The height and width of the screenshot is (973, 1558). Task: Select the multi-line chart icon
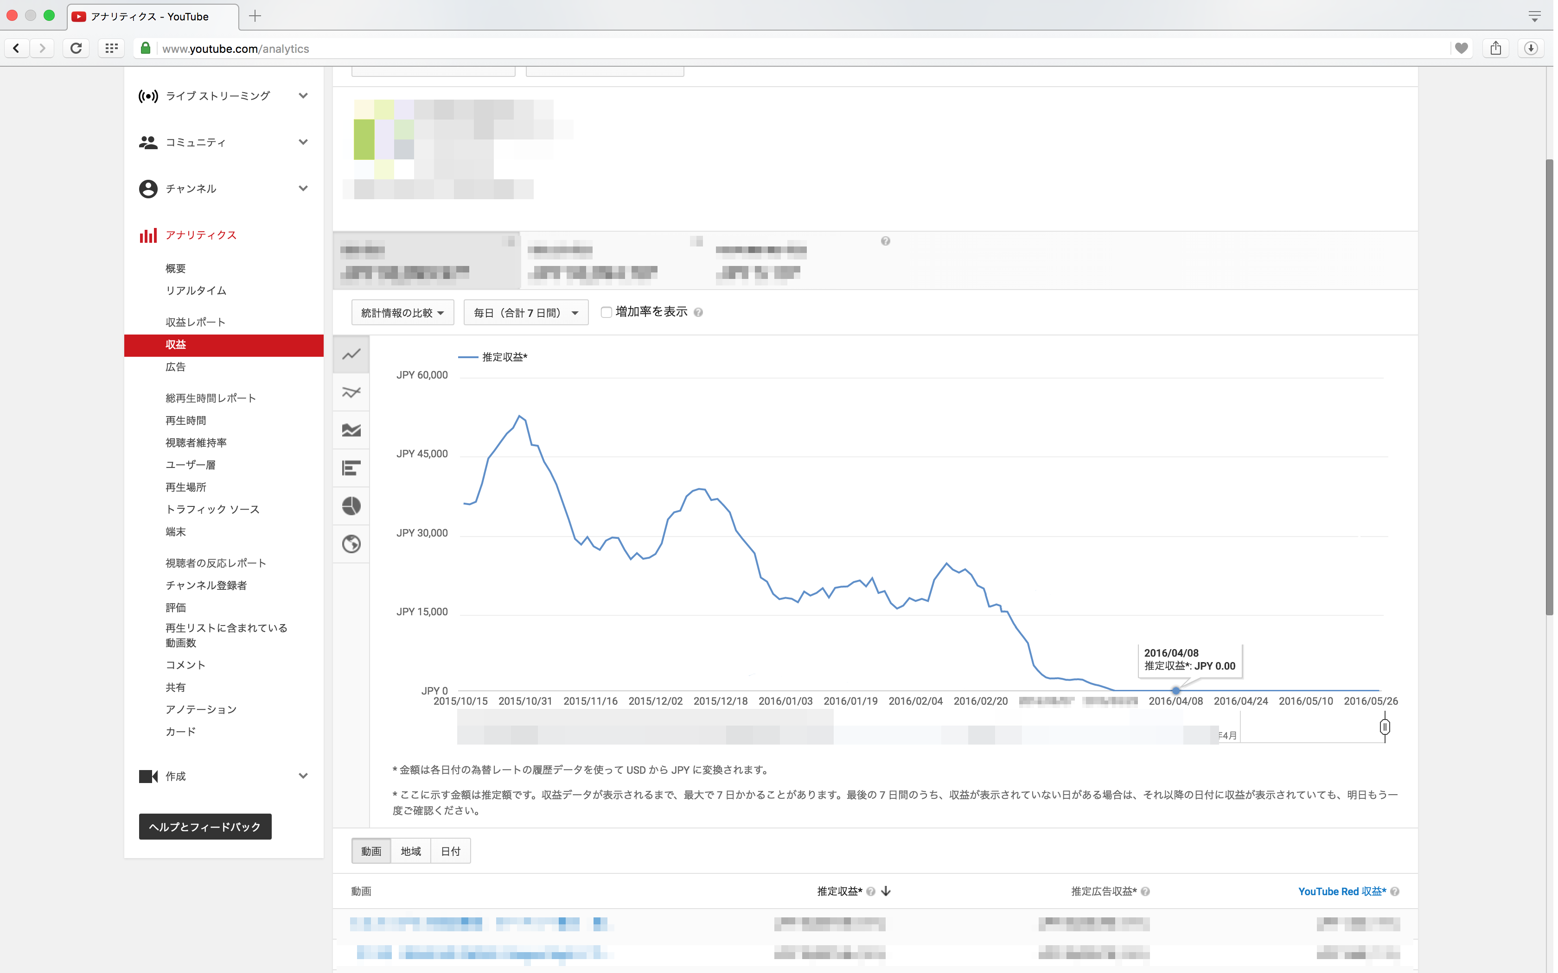tap(351, 392)
